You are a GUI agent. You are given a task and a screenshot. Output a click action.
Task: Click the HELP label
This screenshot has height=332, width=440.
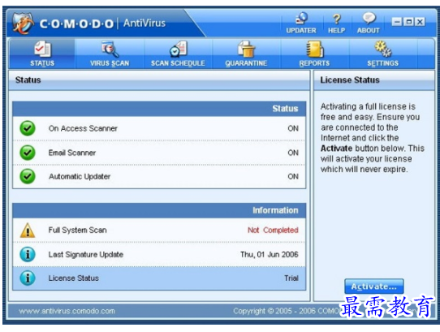(336, 30)
